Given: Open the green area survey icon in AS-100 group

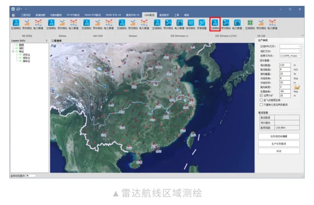Looking at the screenshot, I should (250, 24).
